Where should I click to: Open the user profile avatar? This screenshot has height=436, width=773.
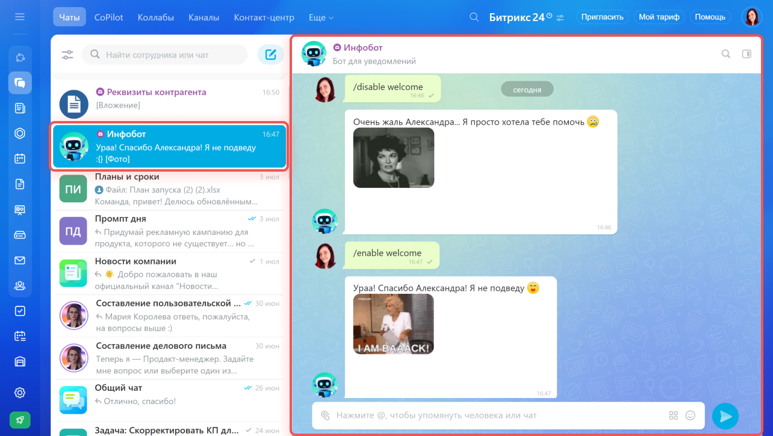pyautogui.click(x=751, y=17)
